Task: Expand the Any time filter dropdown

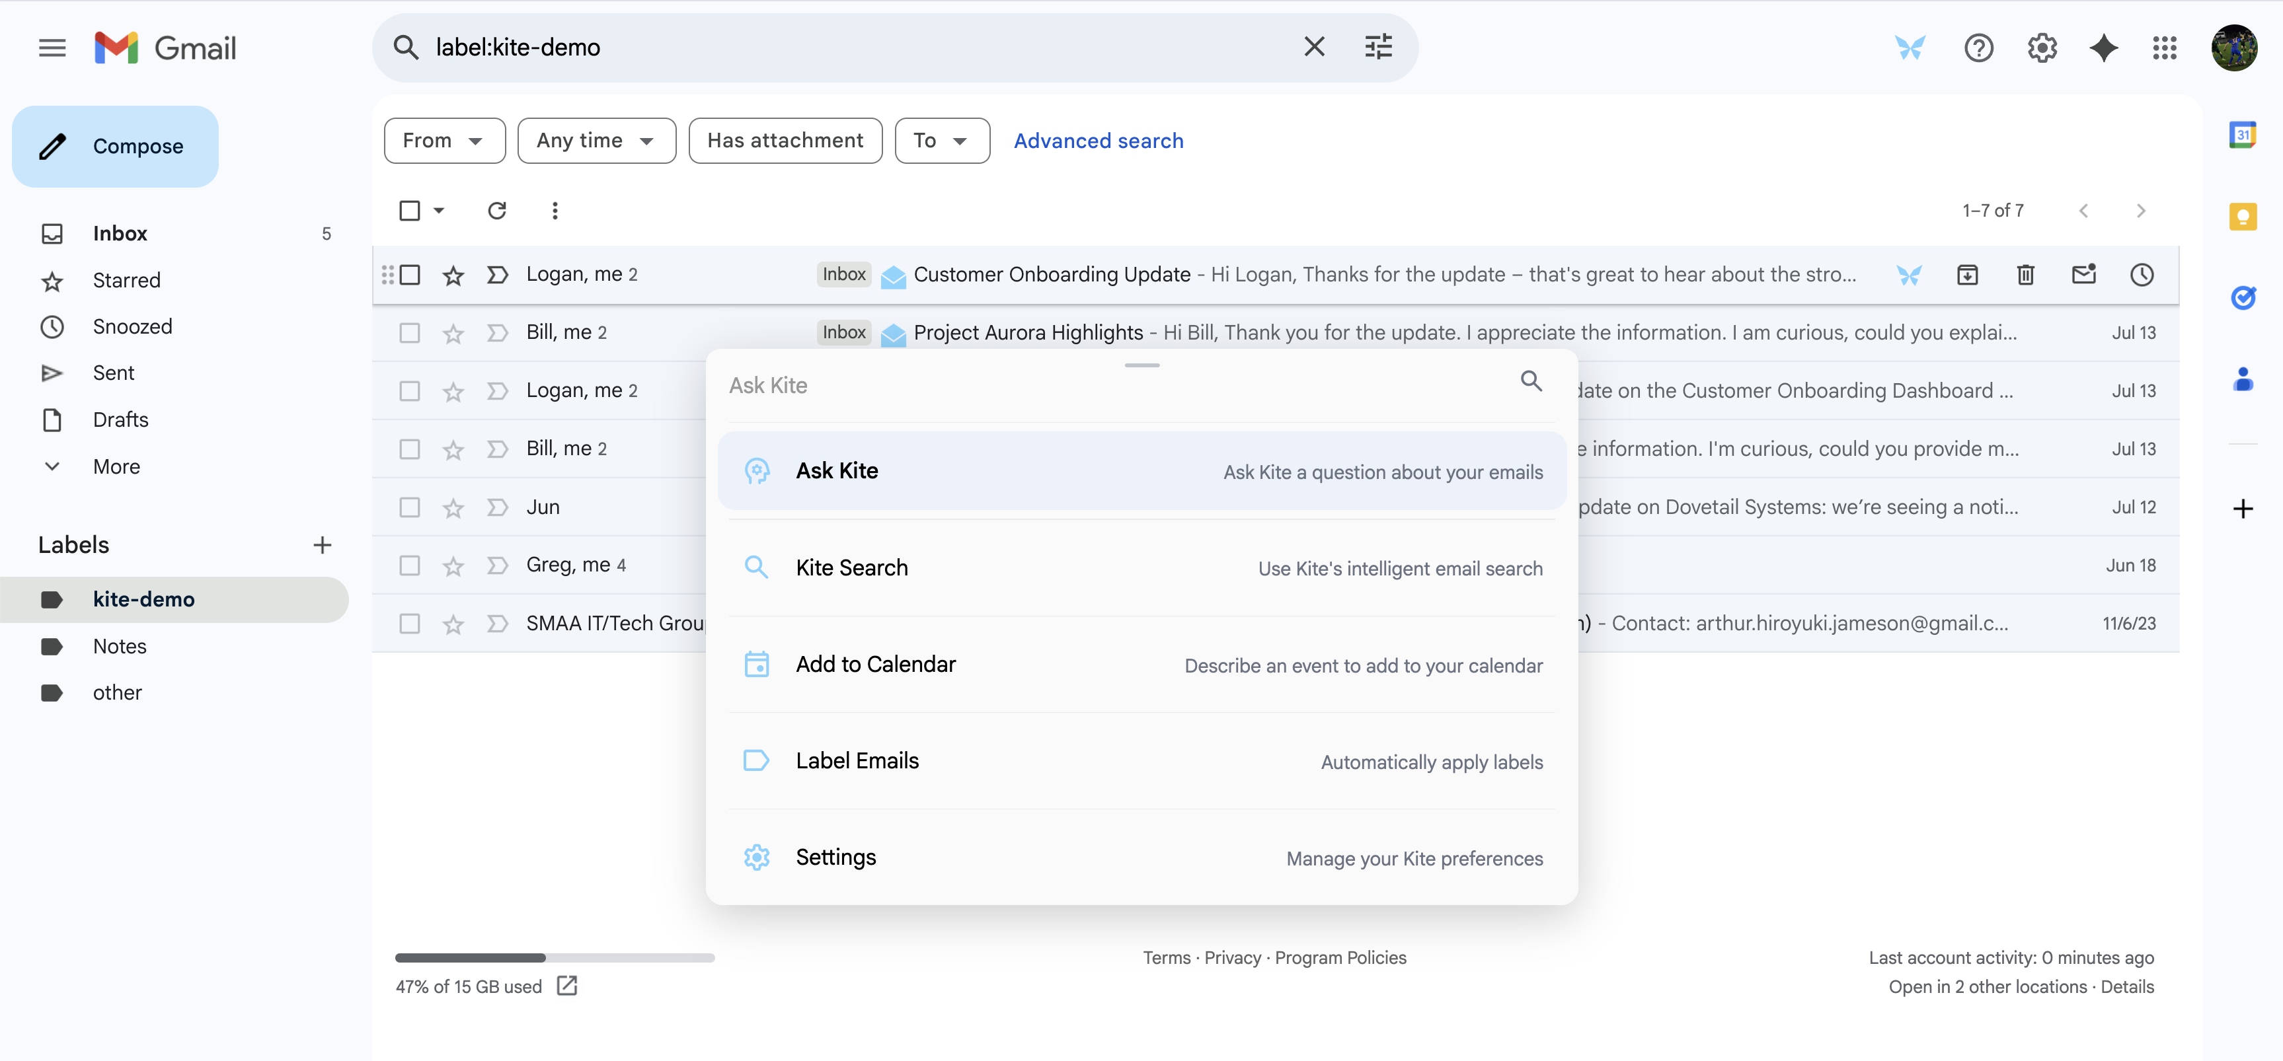Action: [596, 141]
